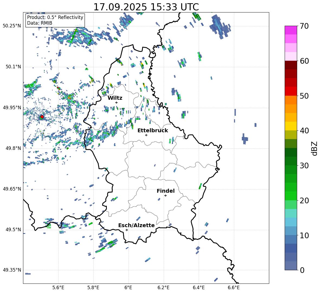Click the 50 colorbar tick label

point(304,96)
